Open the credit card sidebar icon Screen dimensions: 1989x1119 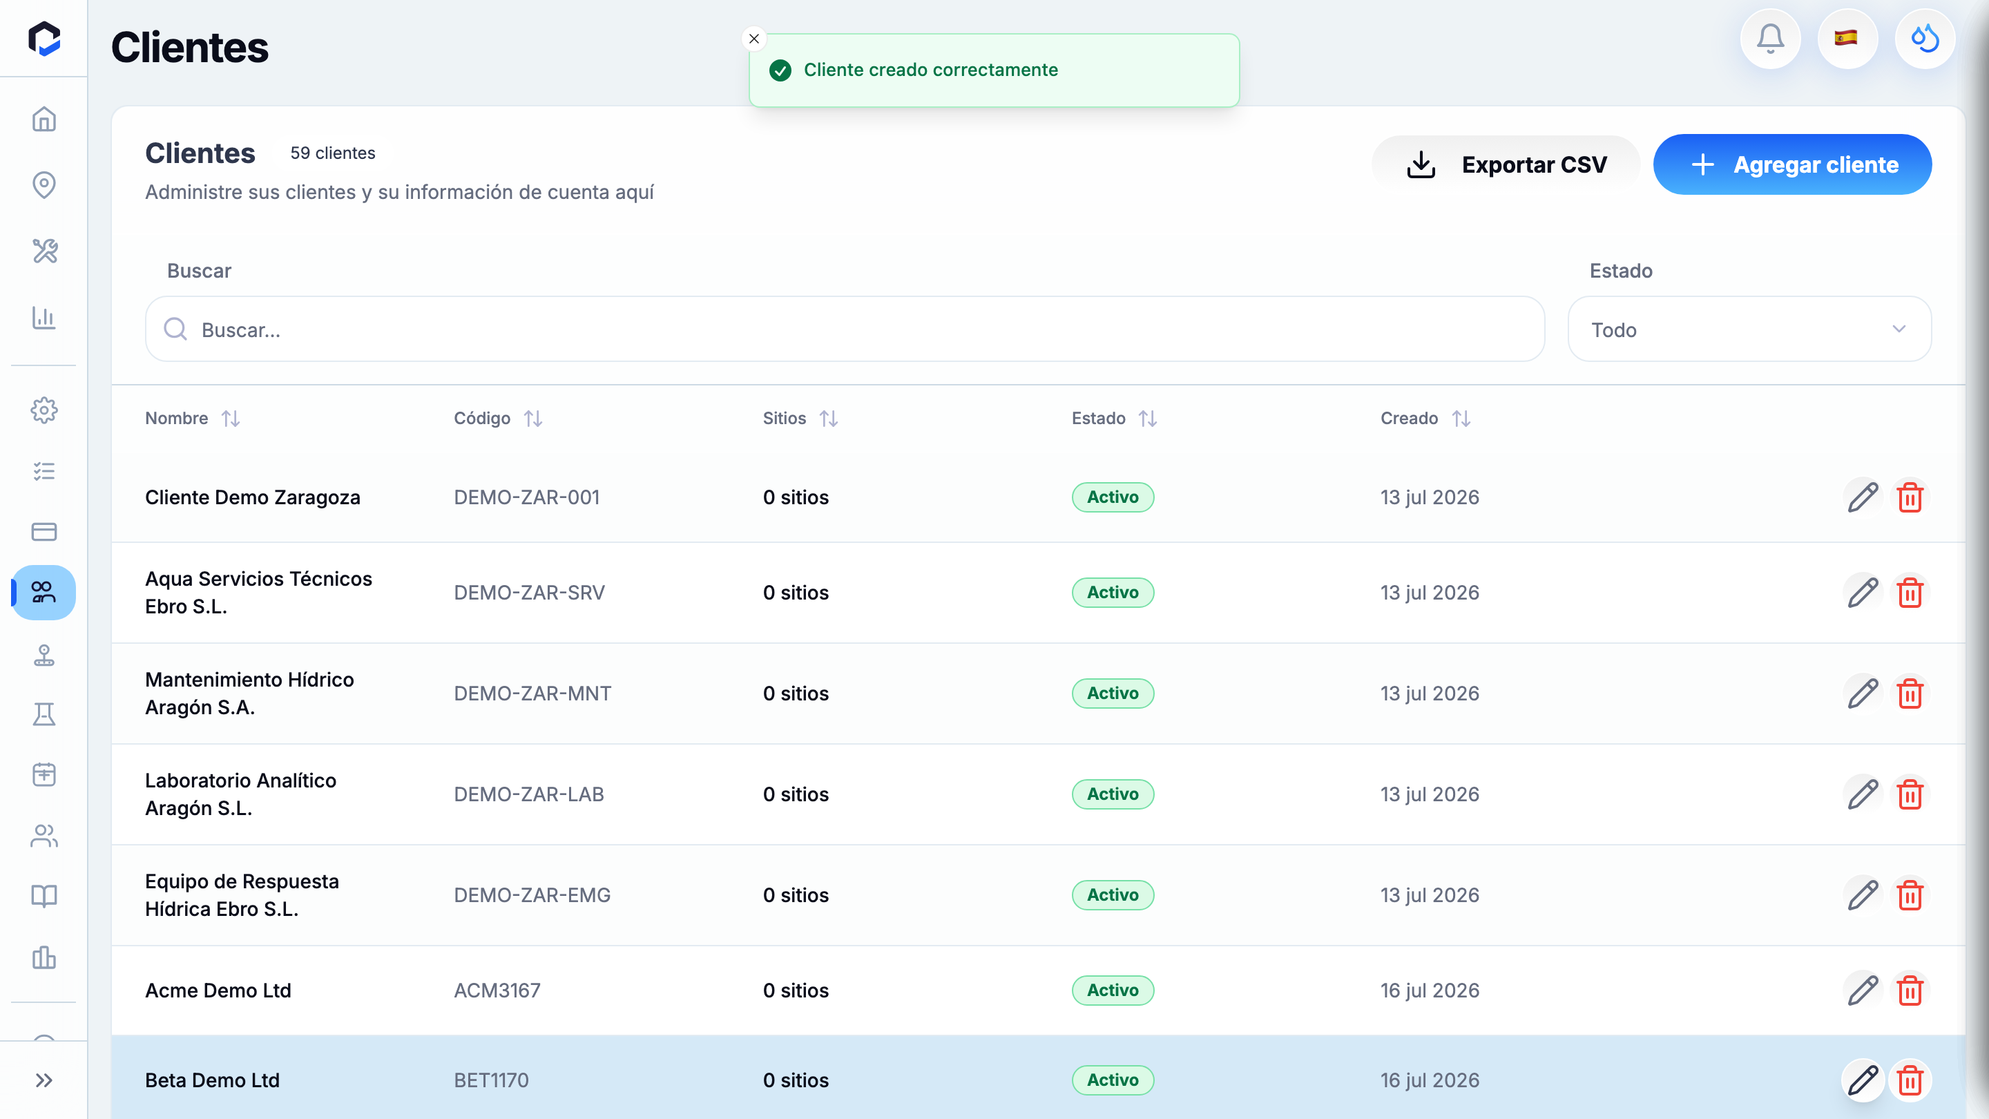pos(44,531)
